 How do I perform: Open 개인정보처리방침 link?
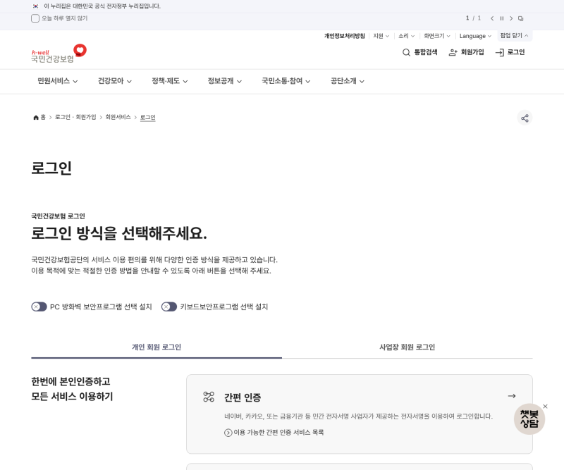344,36
